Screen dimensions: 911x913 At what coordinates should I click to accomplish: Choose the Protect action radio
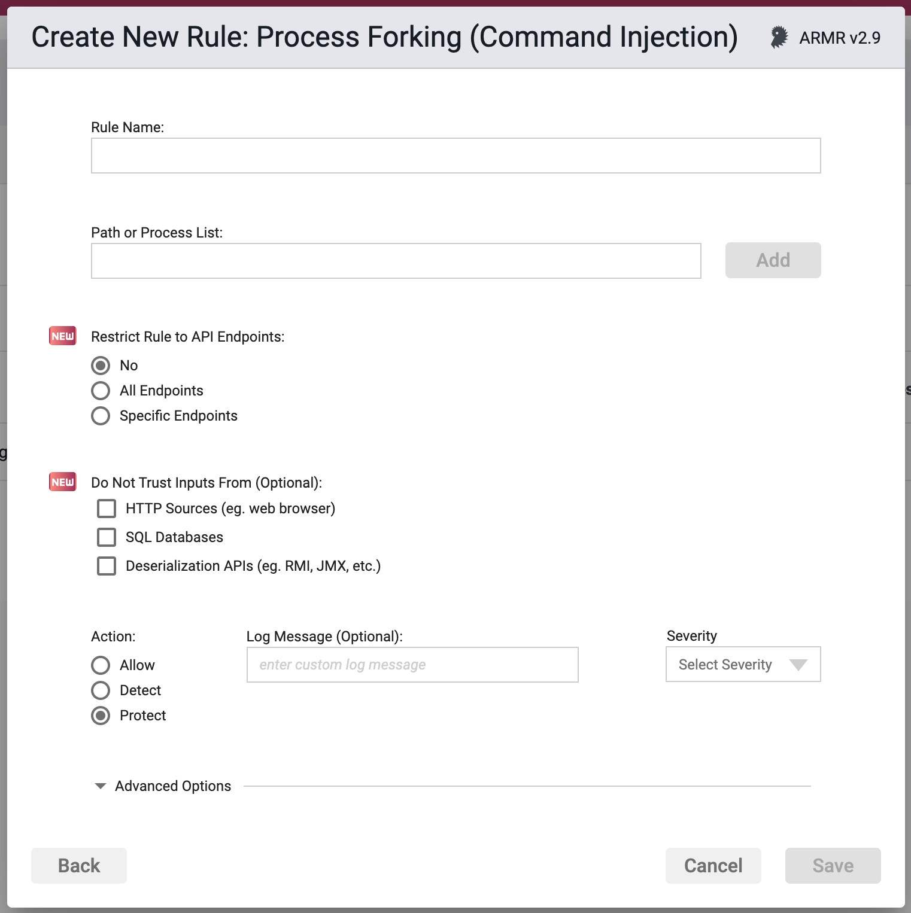101,716
